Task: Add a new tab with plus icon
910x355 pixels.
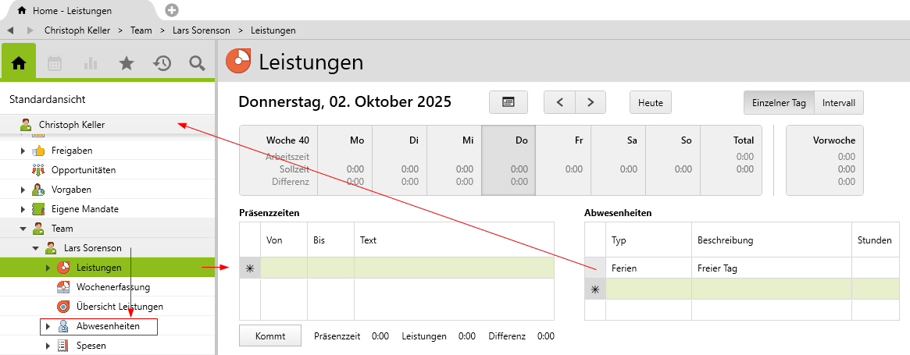Action: point(172,10)
